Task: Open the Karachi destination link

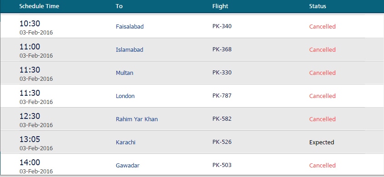Action: pos(125,143)
